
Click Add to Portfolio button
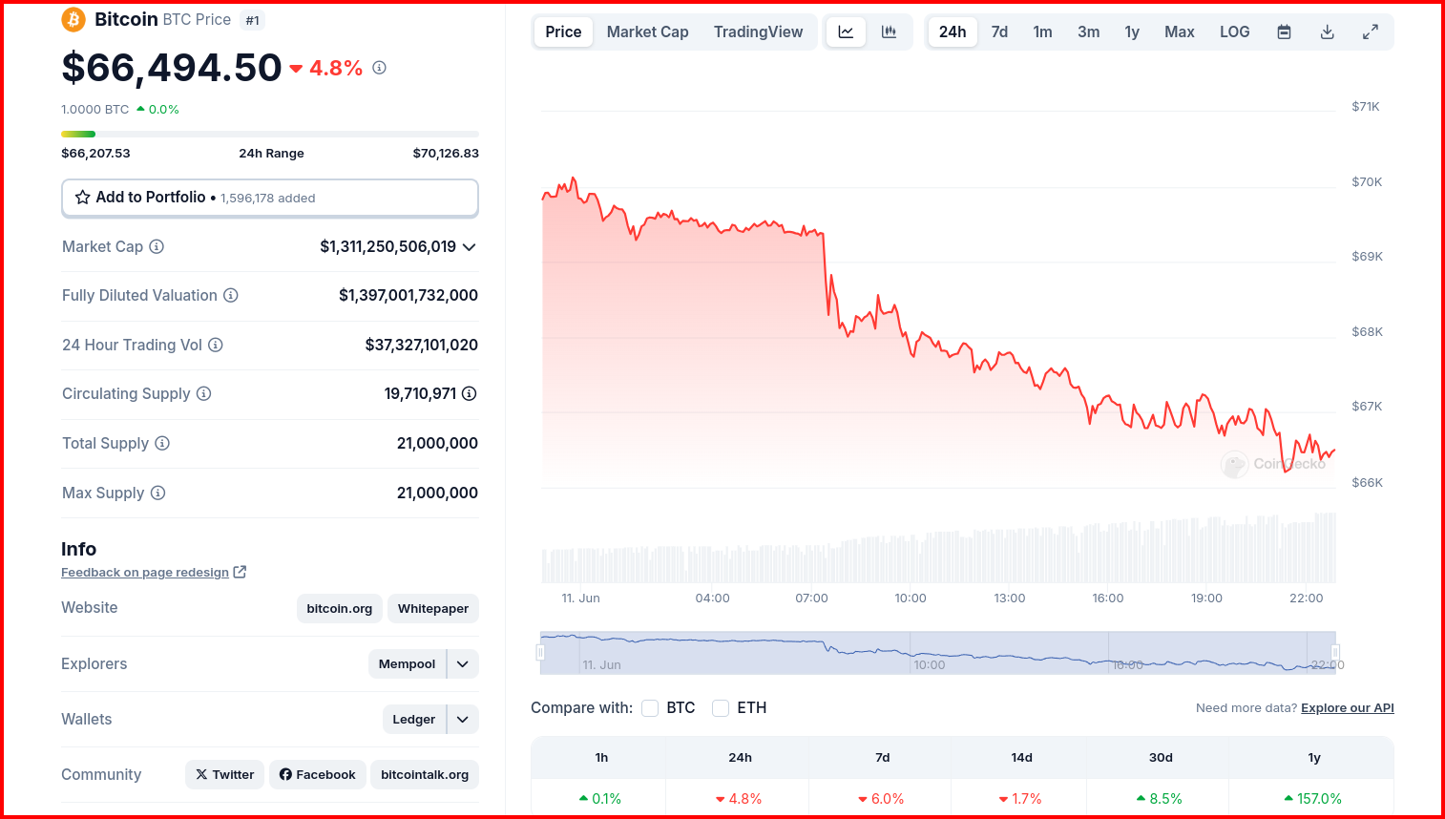(270, 198)
